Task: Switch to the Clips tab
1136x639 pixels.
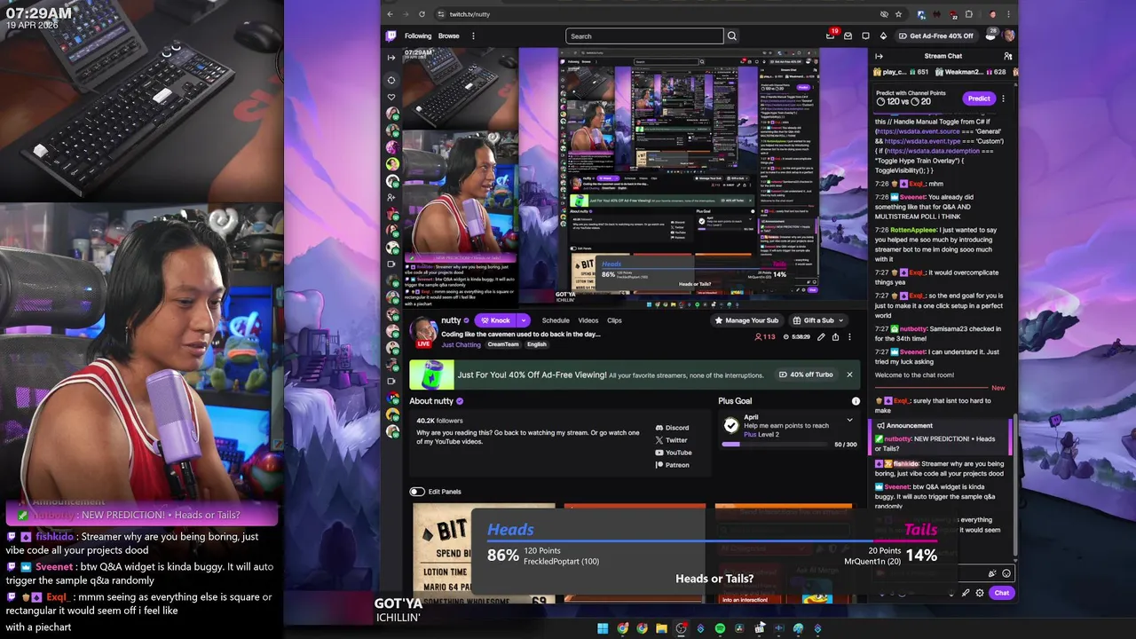Action: click(614, 320)
